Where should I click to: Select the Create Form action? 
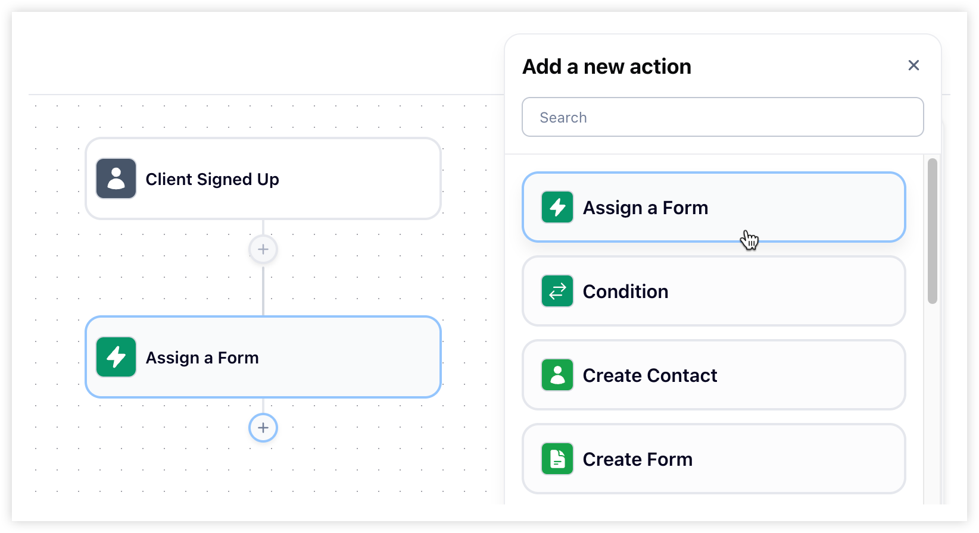pyautogui.click(x=714, y=459)
